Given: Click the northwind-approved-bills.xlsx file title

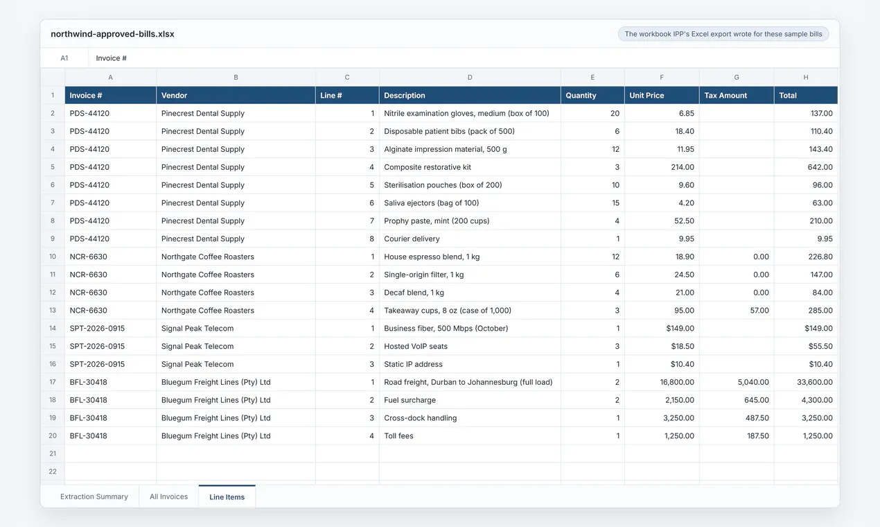Looking at the screenshot, I should [112, 34].
